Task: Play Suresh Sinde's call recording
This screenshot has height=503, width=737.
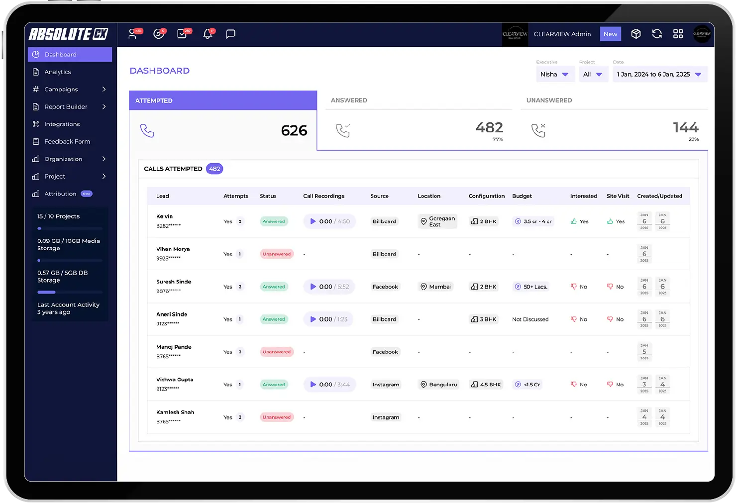Action: tap(313, 287)
